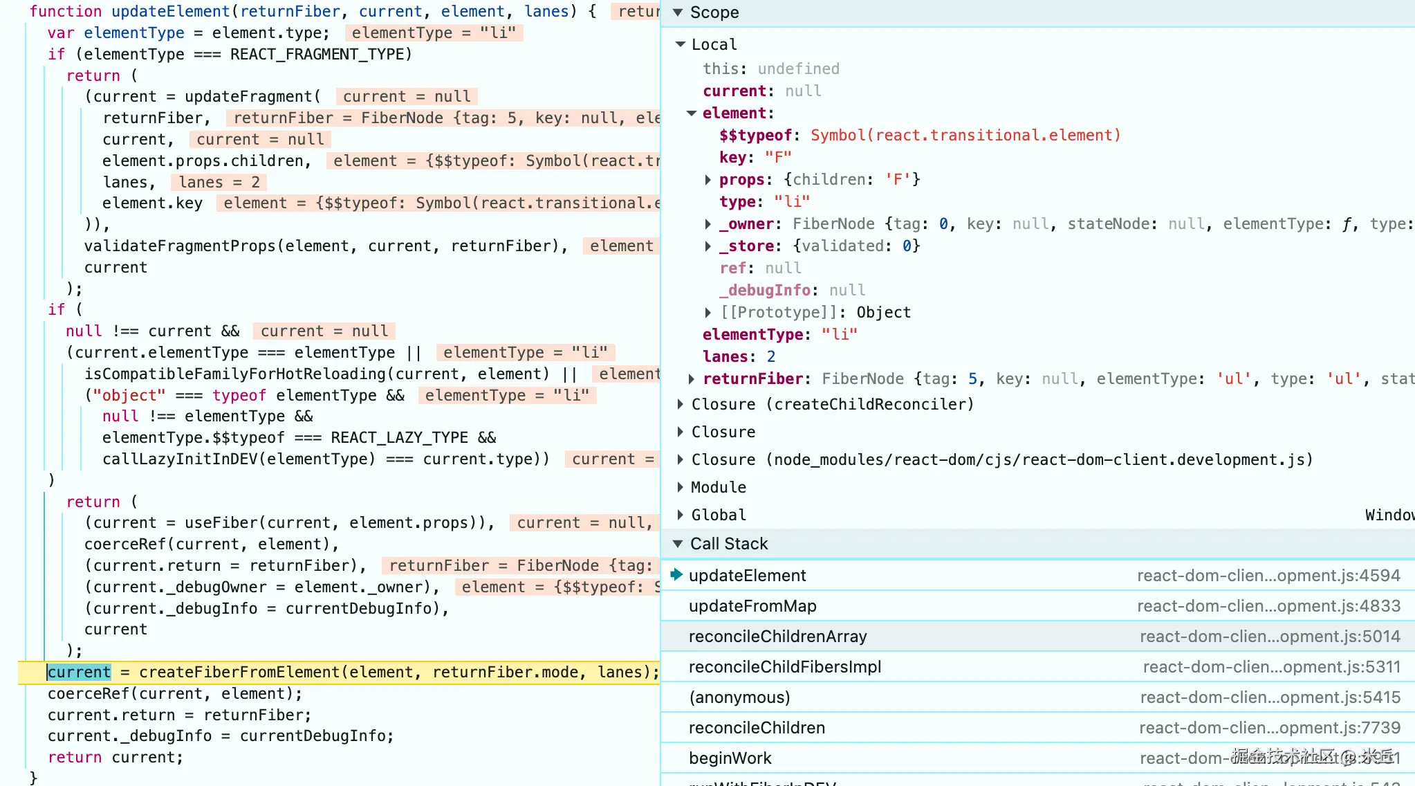
Task: Open the react-dom-client link at line 5311
Action: (x=1271, y=667)
